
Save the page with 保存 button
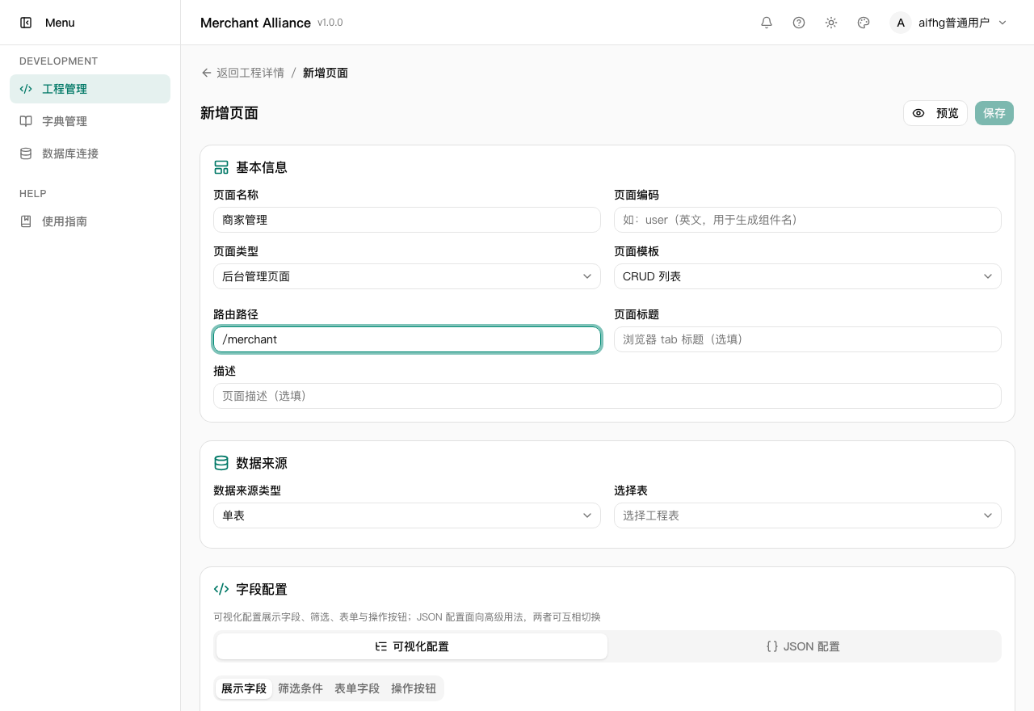point(994,113)
